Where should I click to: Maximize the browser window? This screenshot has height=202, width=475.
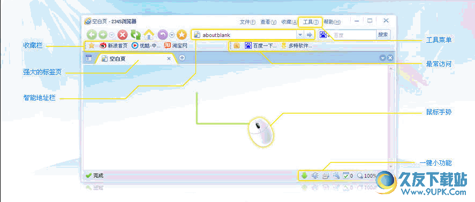(x=370, y=21)
